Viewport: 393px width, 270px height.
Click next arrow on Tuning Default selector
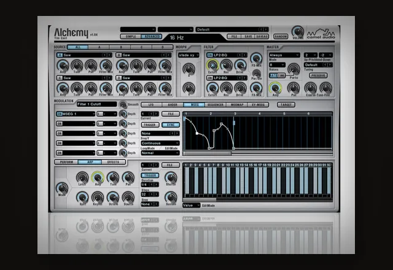point(330,65)
